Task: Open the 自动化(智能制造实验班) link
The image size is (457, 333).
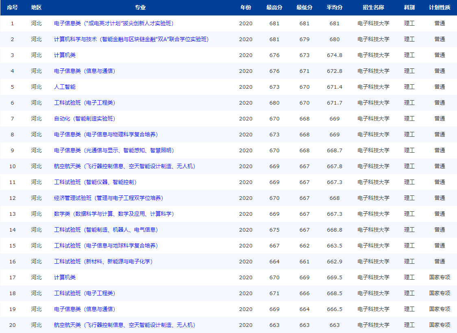Action: (85, 118)
